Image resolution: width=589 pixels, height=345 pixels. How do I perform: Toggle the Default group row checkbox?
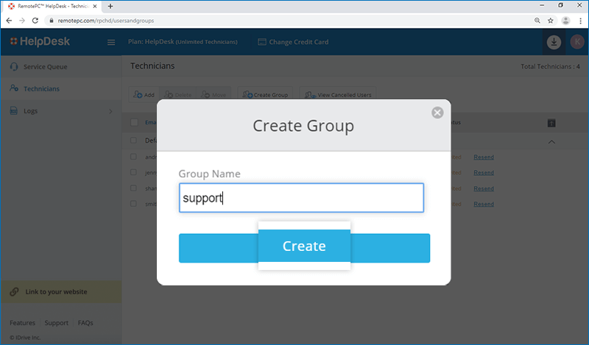[x=134, y=140]
